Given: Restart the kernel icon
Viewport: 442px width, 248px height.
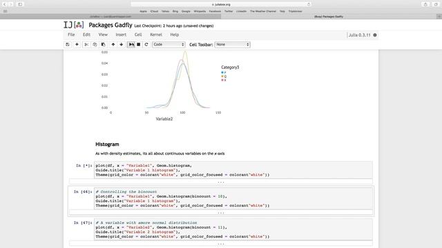Looking at the screenshot, I should click(x=146, y=44).
